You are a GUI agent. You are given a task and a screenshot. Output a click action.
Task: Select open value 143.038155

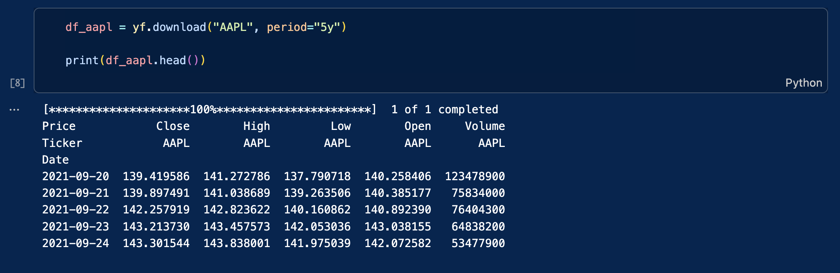point(398,227)
